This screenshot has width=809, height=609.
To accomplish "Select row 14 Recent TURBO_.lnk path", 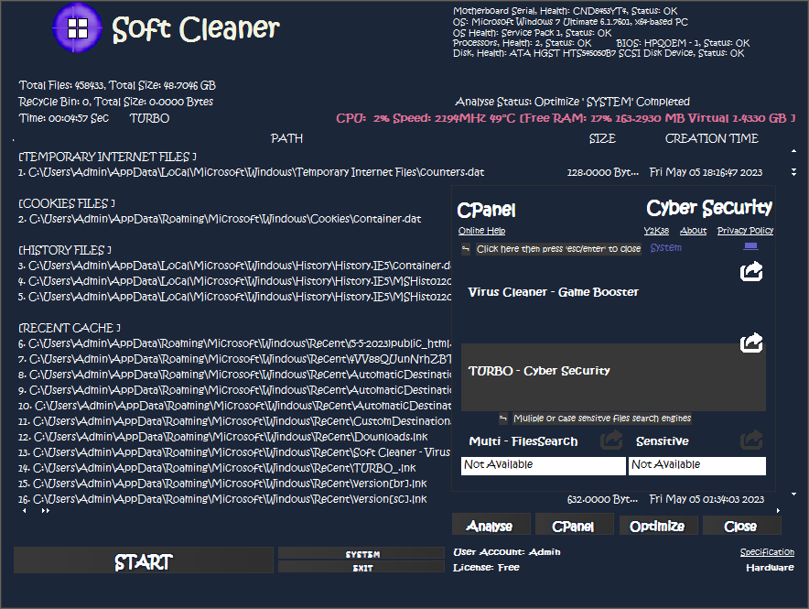I will pyautogui.click(x=217, y=468).
